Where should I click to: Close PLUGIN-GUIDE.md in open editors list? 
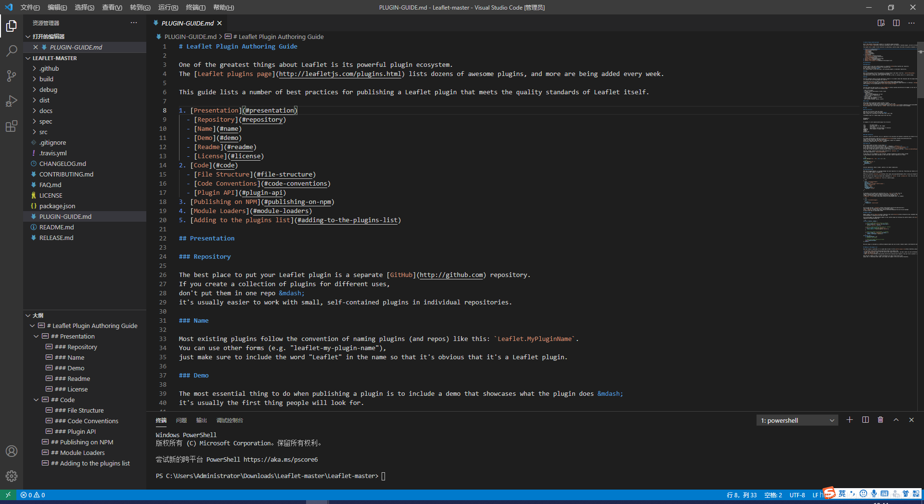(36, 47)
